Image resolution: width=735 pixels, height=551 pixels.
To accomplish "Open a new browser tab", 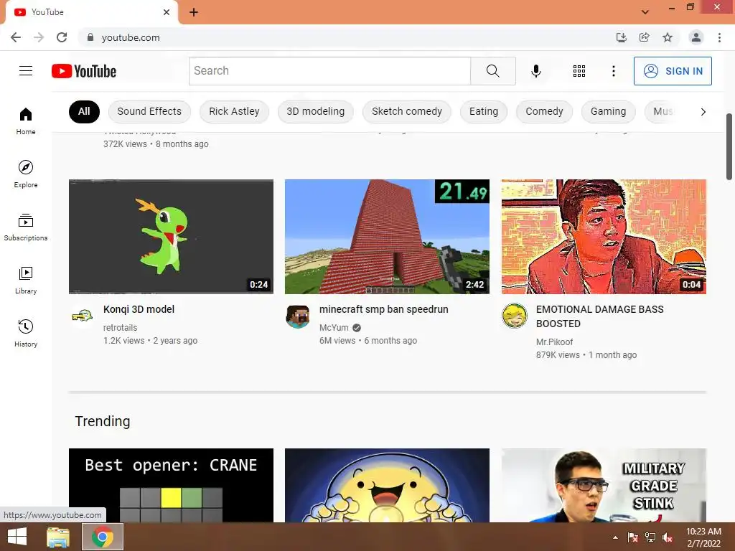I will [x=194, y=12].
